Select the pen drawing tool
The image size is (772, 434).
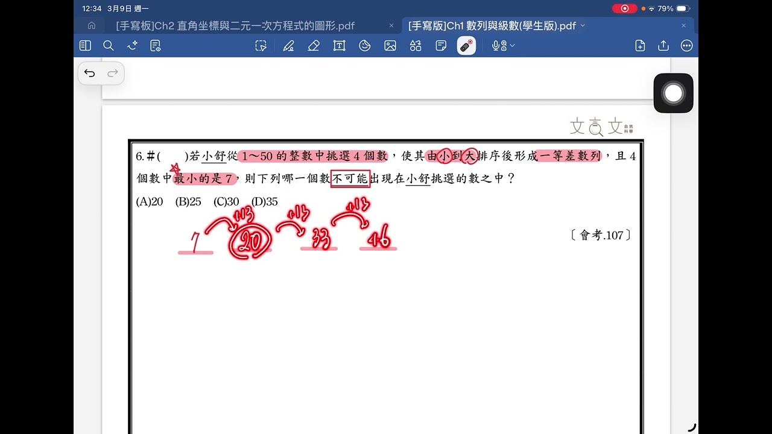tap(288, 46)
